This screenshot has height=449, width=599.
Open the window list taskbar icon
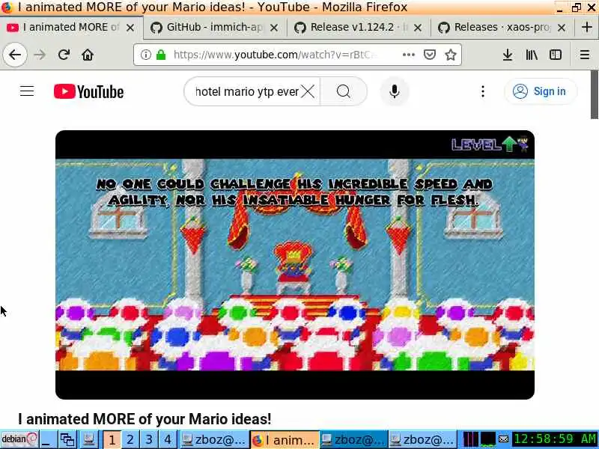point(68,439)
